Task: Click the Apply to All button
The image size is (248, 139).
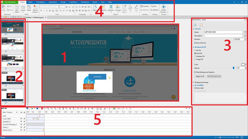Action: [x=200, y=76]
